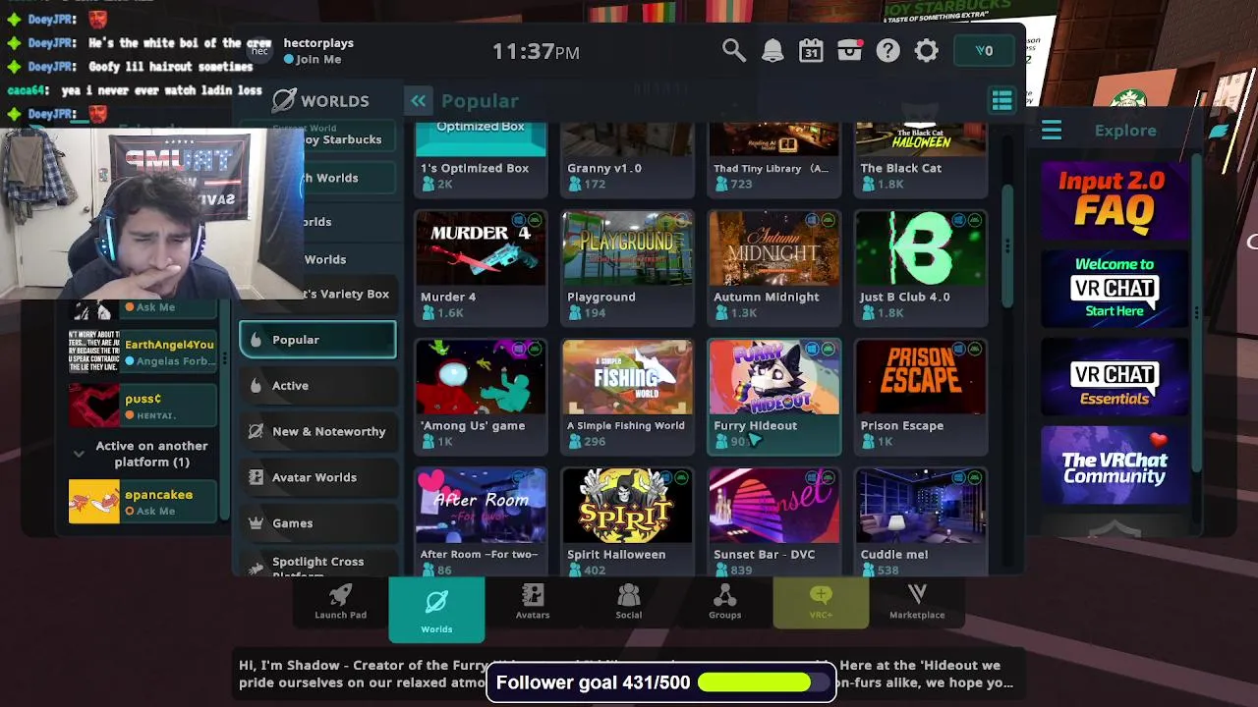Open the settings gear icon
The height and width of the screenshot is (707, 1258).
pyautogui.click(x=927, y=51)
